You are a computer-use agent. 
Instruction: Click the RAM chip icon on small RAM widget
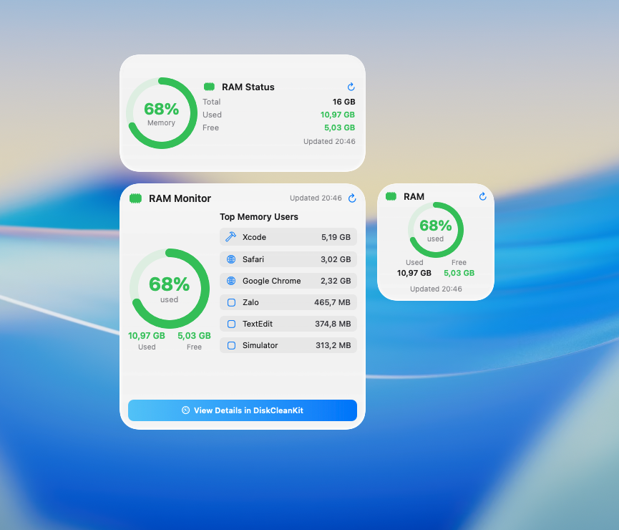391,196
